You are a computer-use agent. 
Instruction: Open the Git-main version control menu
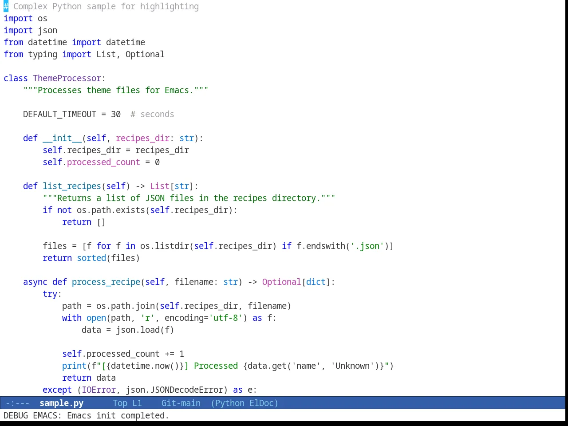pos(181,403)
